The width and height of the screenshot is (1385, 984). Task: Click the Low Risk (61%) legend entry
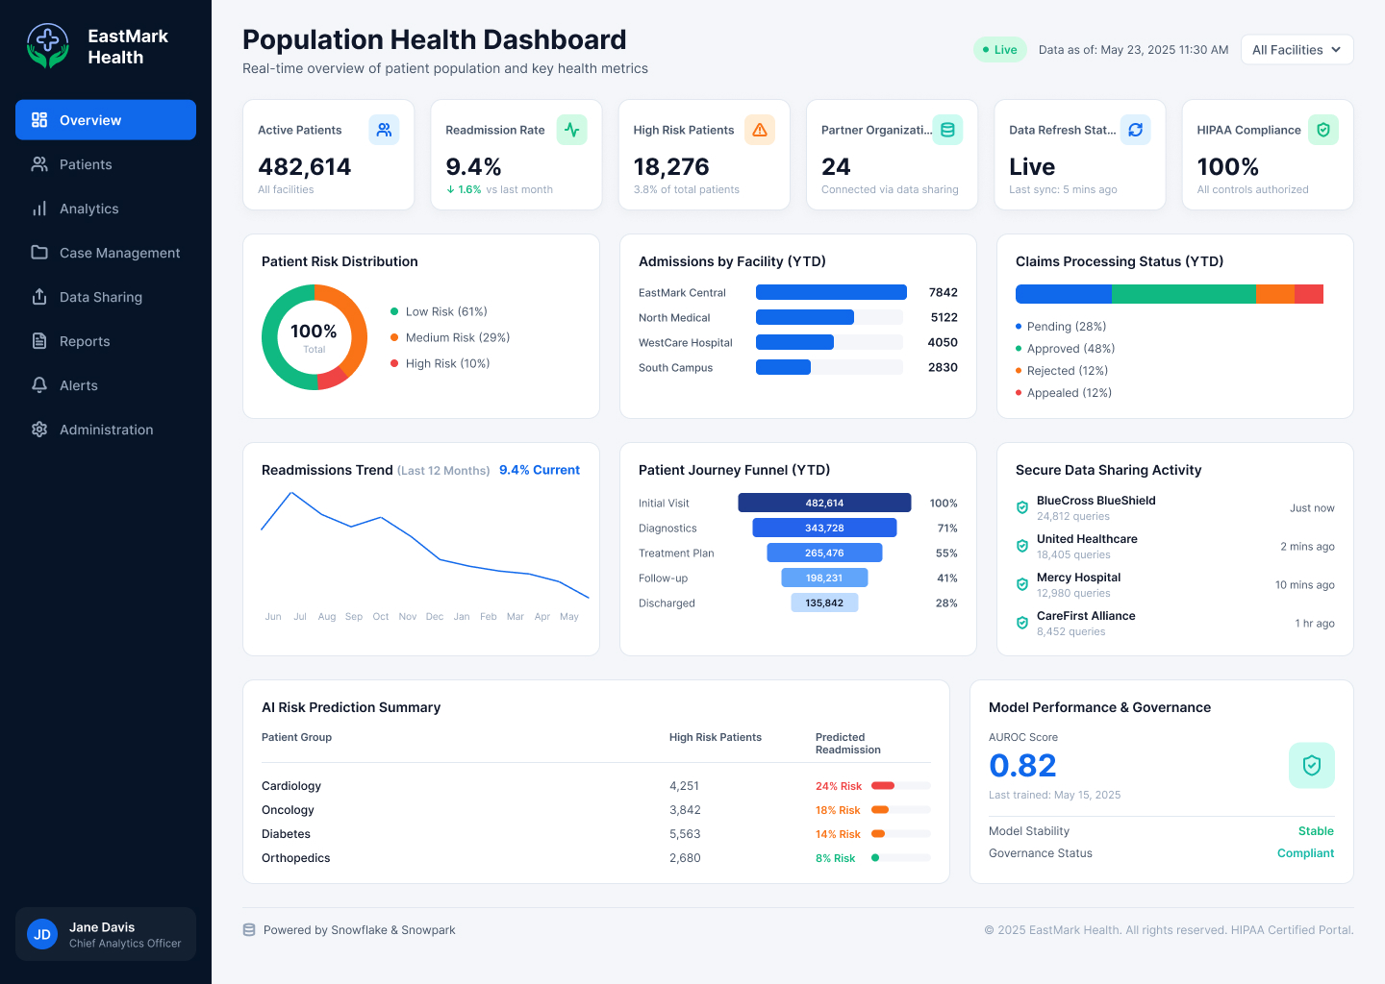(x=440, y=311)
